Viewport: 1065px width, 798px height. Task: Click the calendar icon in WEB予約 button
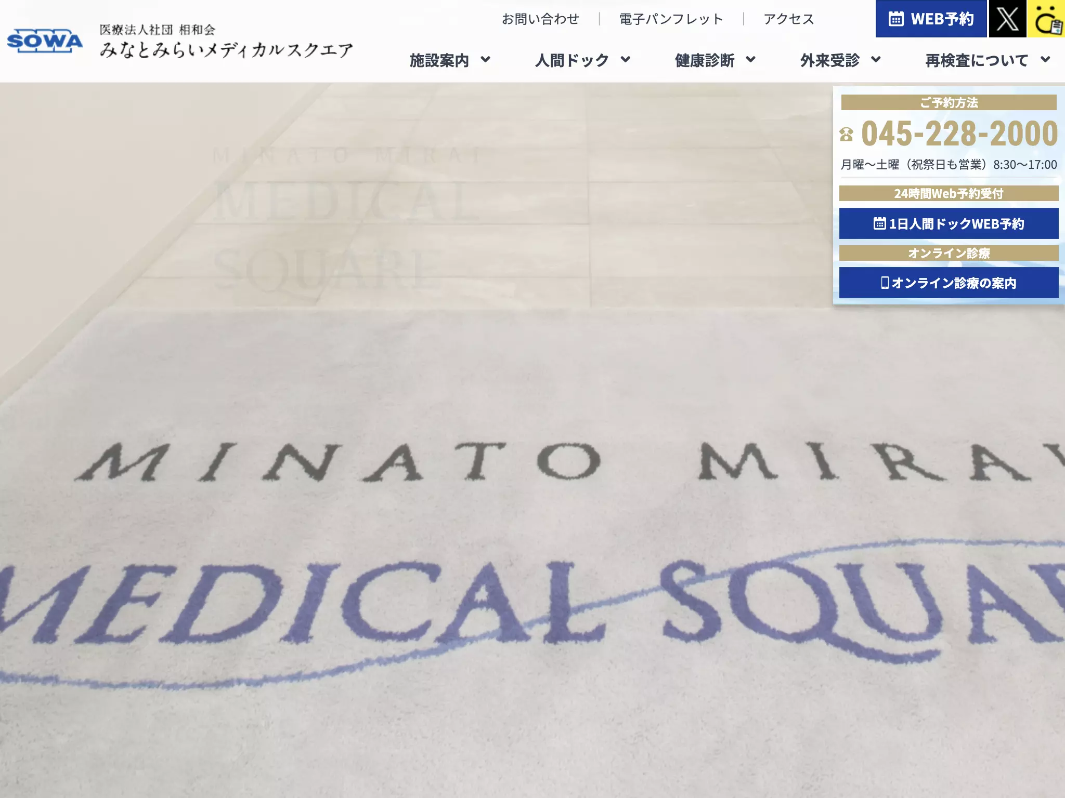896,19
